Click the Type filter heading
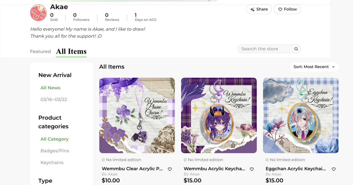This screenshot has width=353, height=185. (45, 181)
